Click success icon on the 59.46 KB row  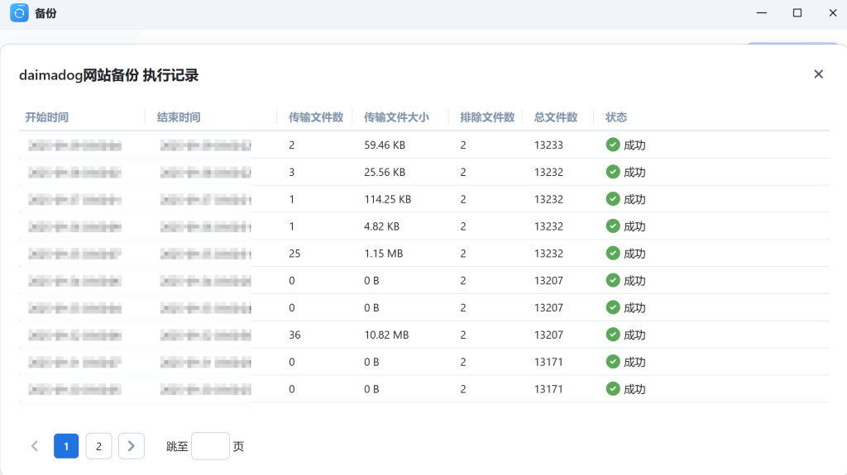click(613, 145)
